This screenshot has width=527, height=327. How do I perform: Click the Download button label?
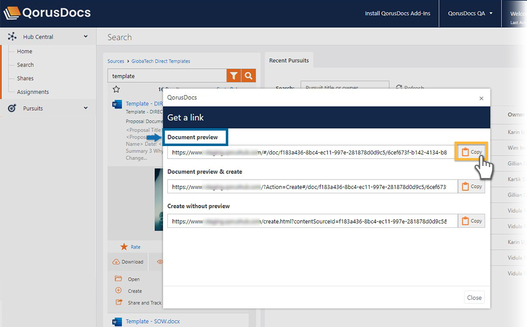click(x=132, y=262)
